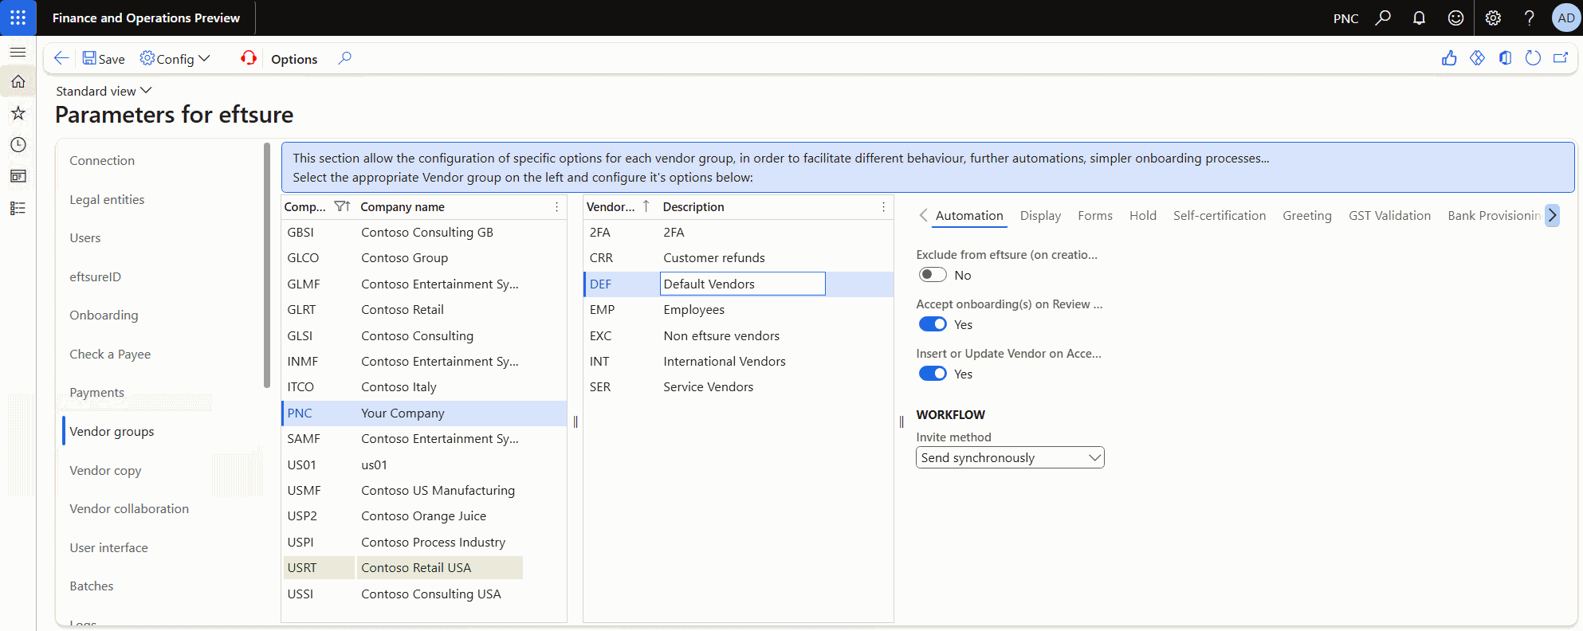Open the Vendor copy section
The width and height of the screenshot is (1583, 631).
pos(105,470)
